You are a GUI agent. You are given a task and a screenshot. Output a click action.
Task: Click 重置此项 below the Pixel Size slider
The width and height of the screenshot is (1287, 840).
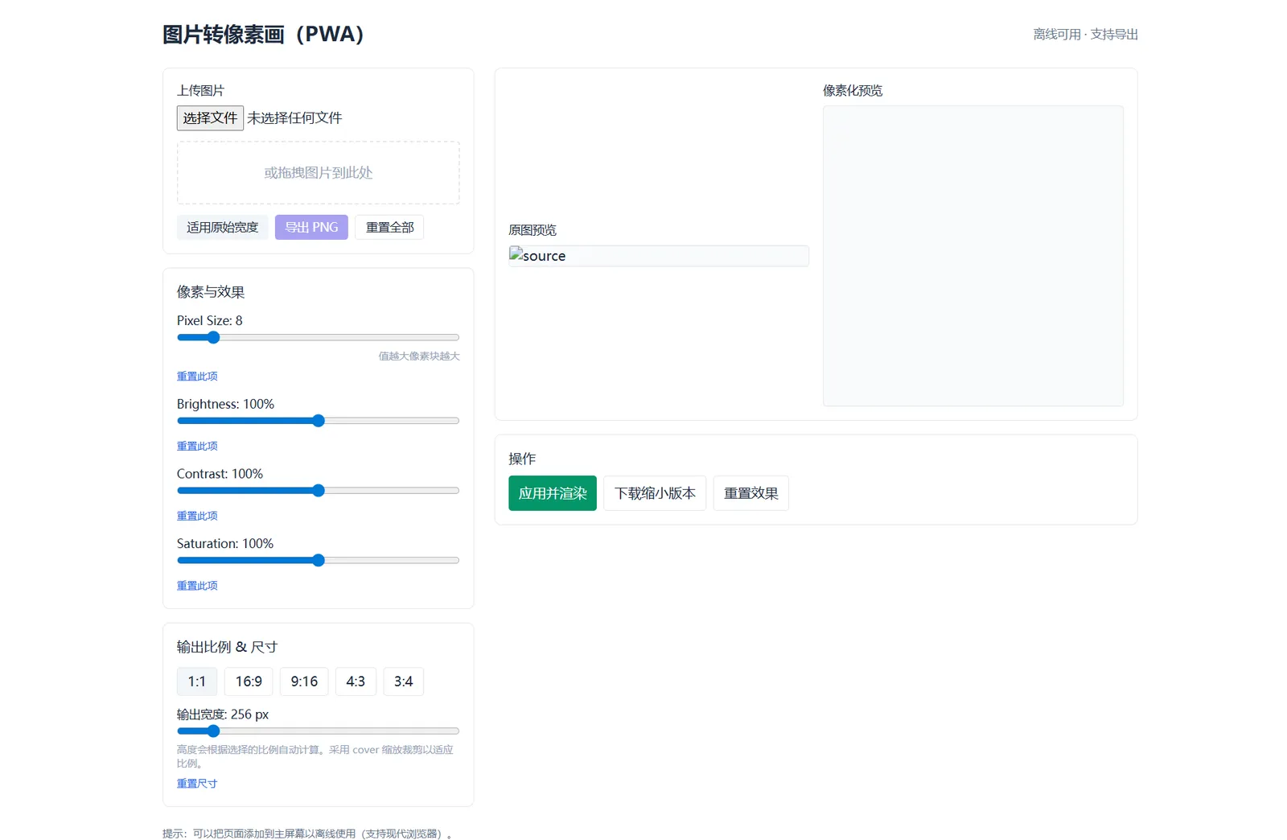pyautogui.click(x=197, y=376)
